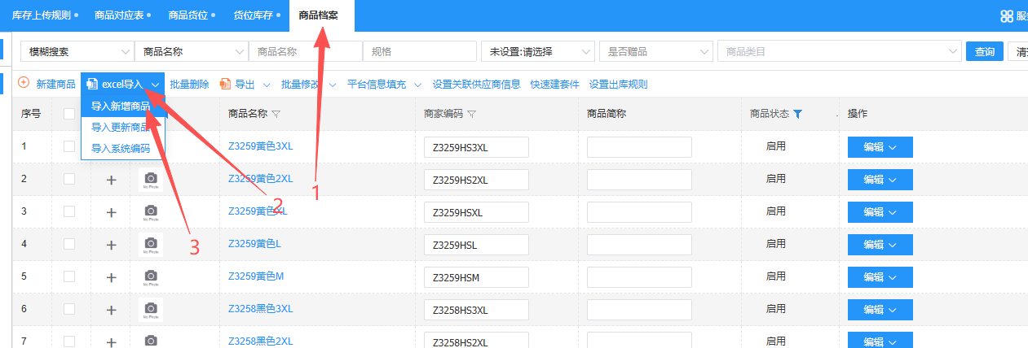
Task: Click the blue filter icon next to 商品状态
Action: click(x=797, y=114)
